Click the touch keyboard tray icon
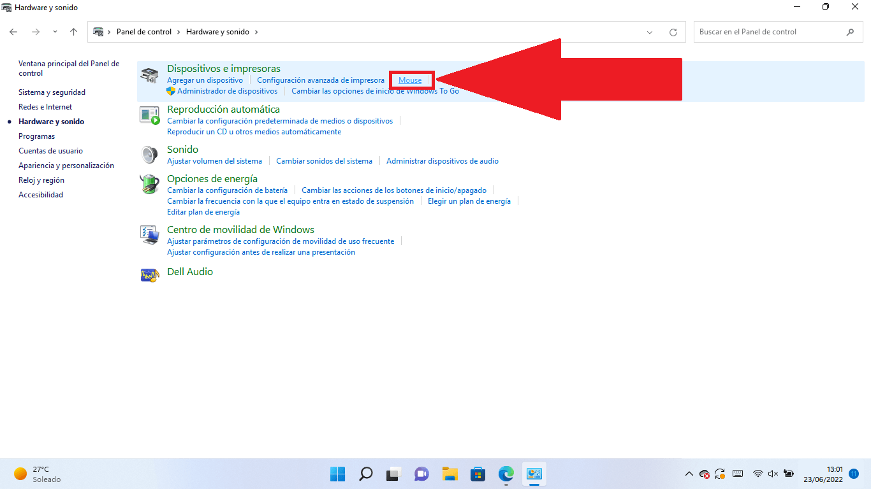 (x=738, y=474)
